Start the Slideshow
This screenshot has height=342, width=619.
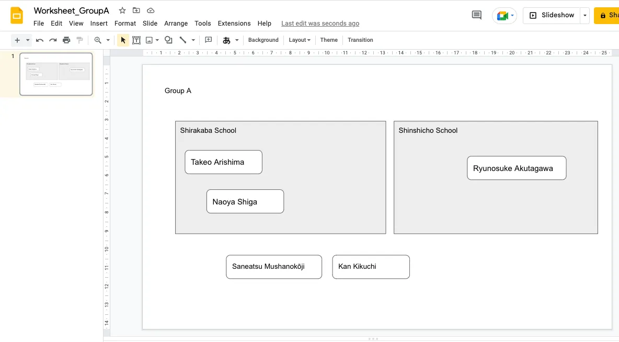click(552, 15)
